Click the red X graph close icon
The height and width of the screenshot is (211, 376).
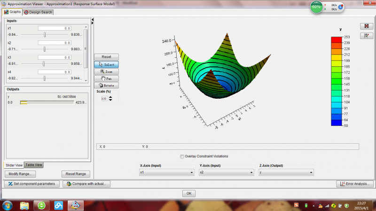click(367, 26)
